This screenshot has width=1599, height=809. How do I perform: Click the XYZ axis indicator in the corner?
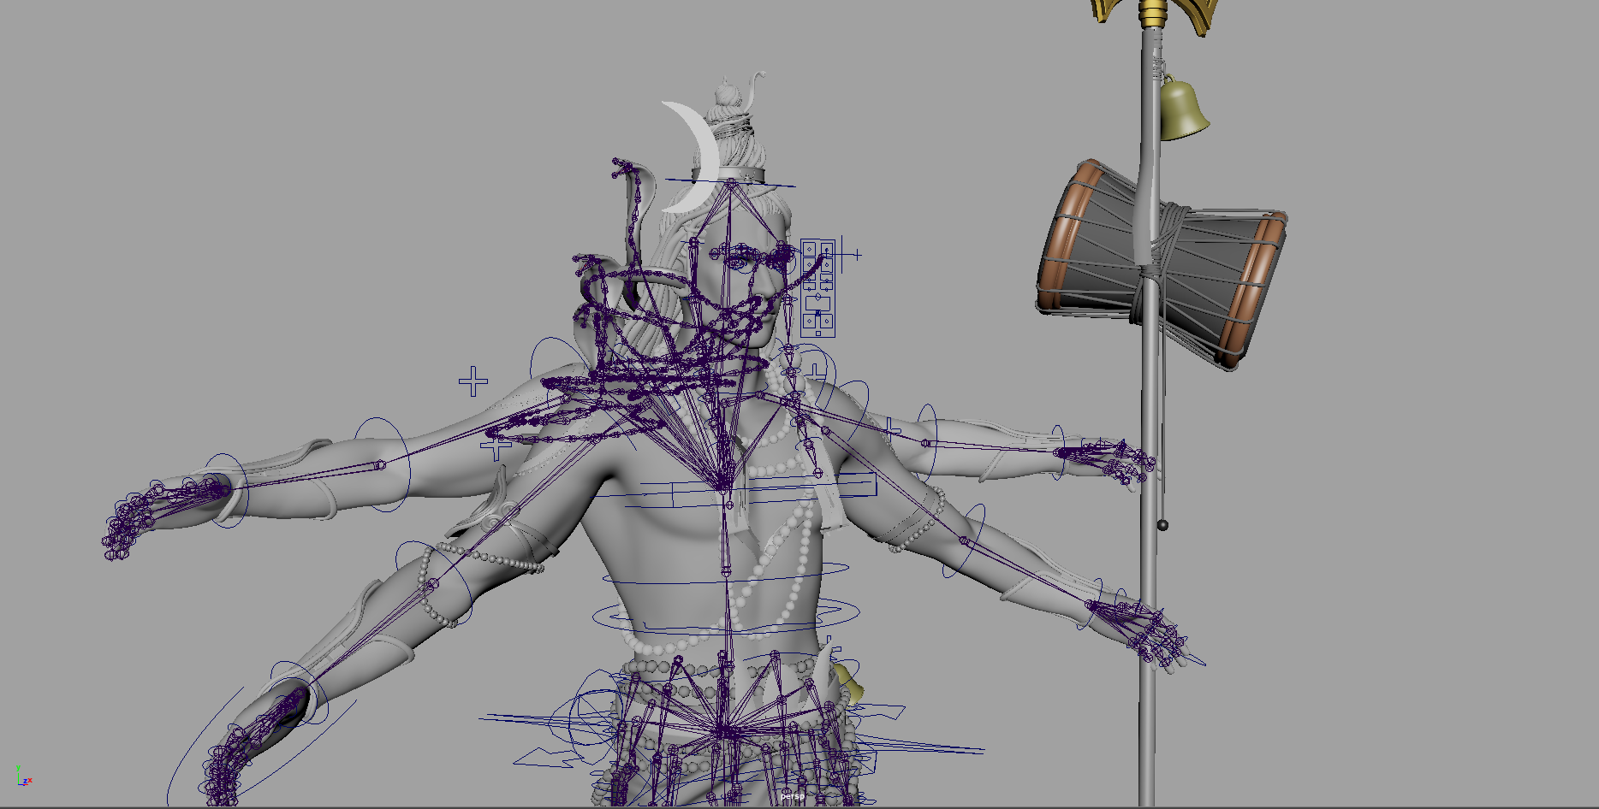coord(23,777)
